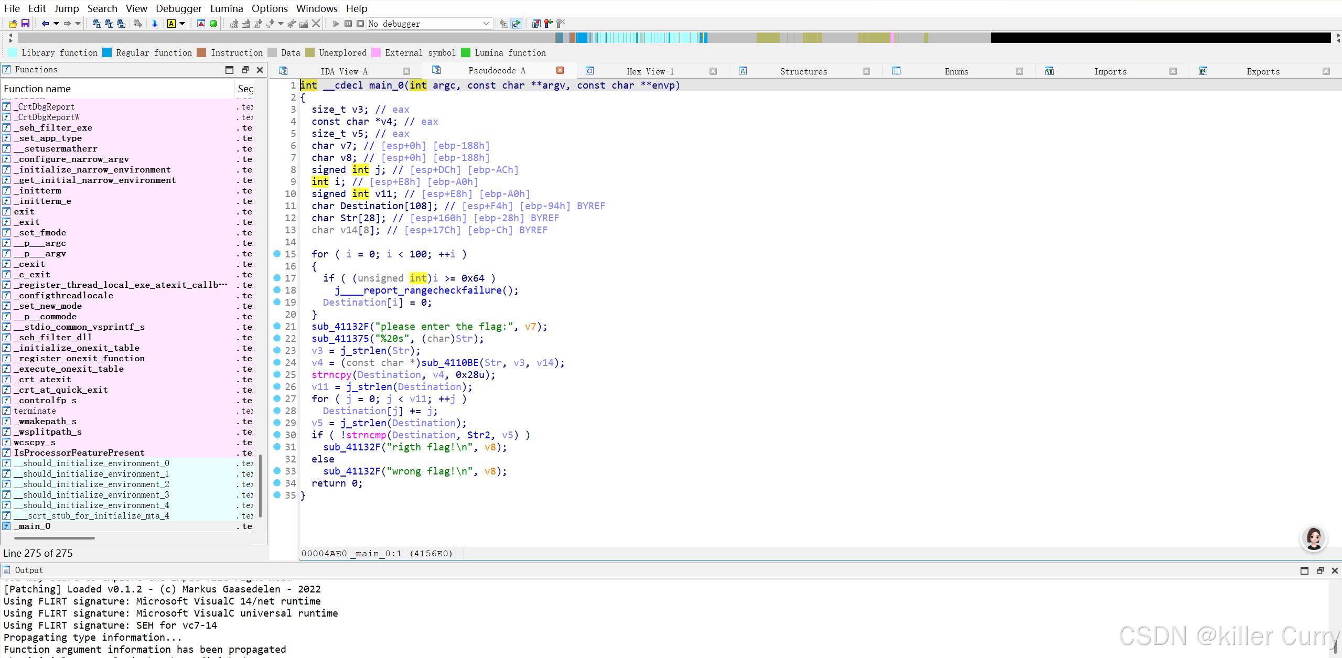Start the debugger with the play icon
The image size is (1342, 658).
[x=336, y=24]
